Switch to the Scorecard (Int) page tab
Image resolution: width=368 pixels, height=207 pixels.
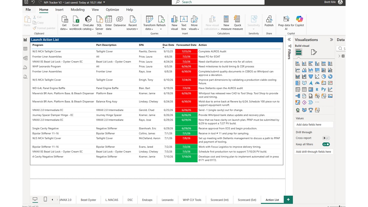220,200
